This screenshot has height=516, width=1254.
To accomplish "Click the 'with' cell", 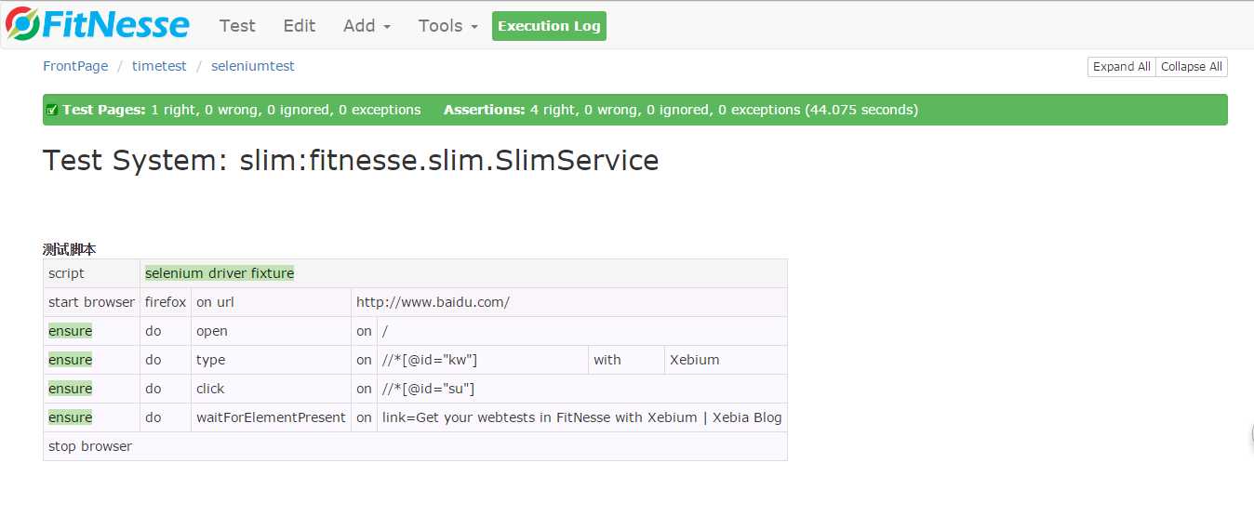I will 627,360.
